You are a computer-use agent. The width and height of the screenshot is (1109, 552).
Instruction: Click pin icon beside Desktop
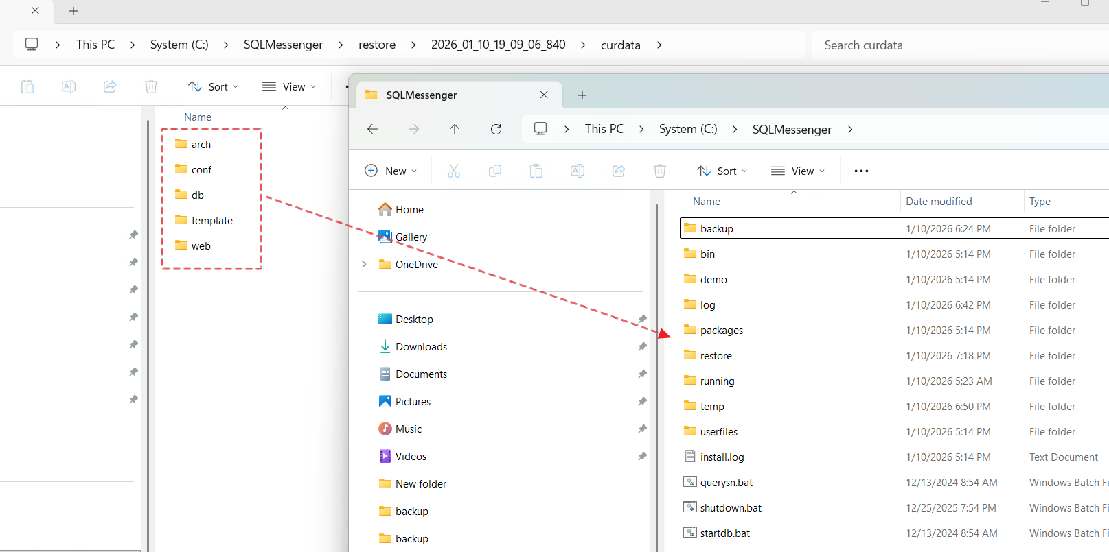pyautogui.click(x=642, y=319)
